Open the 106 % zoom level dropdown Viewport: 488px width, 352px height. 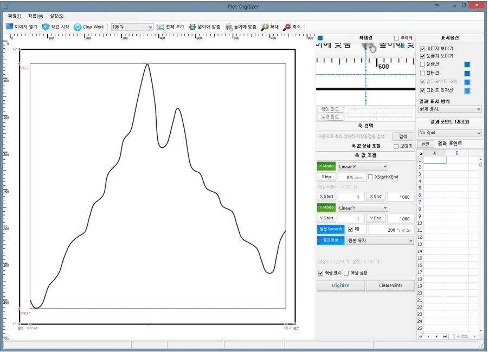coord(132,27)
